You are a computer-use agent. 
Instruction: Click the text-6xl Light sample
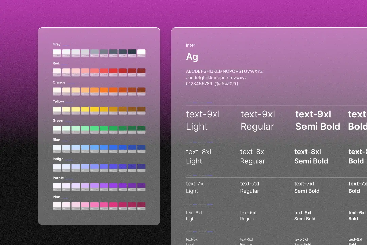tap(194, 216)
